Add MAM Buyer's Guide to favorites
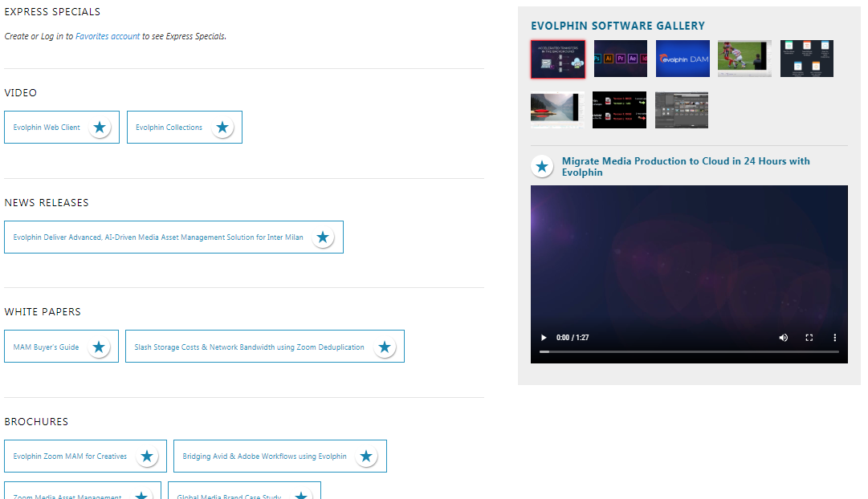The width and height of the screenshot is (868, 499). [99, 347]
